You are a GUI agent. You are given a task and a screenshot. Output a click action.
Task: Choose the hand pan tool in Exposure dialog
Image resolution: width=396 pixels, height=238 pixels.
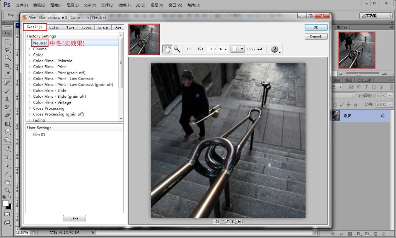[167, 49]
